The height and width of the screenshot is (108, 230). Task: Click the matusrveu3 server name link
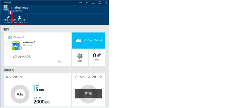coord(29,42)
